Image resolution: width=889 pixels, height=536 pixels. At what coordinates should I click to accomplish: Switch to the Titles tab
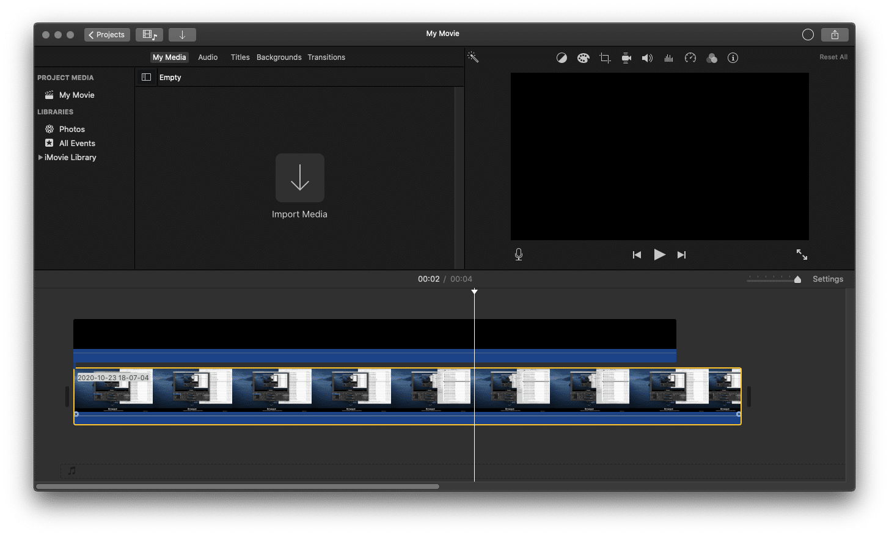click(240, 57)
